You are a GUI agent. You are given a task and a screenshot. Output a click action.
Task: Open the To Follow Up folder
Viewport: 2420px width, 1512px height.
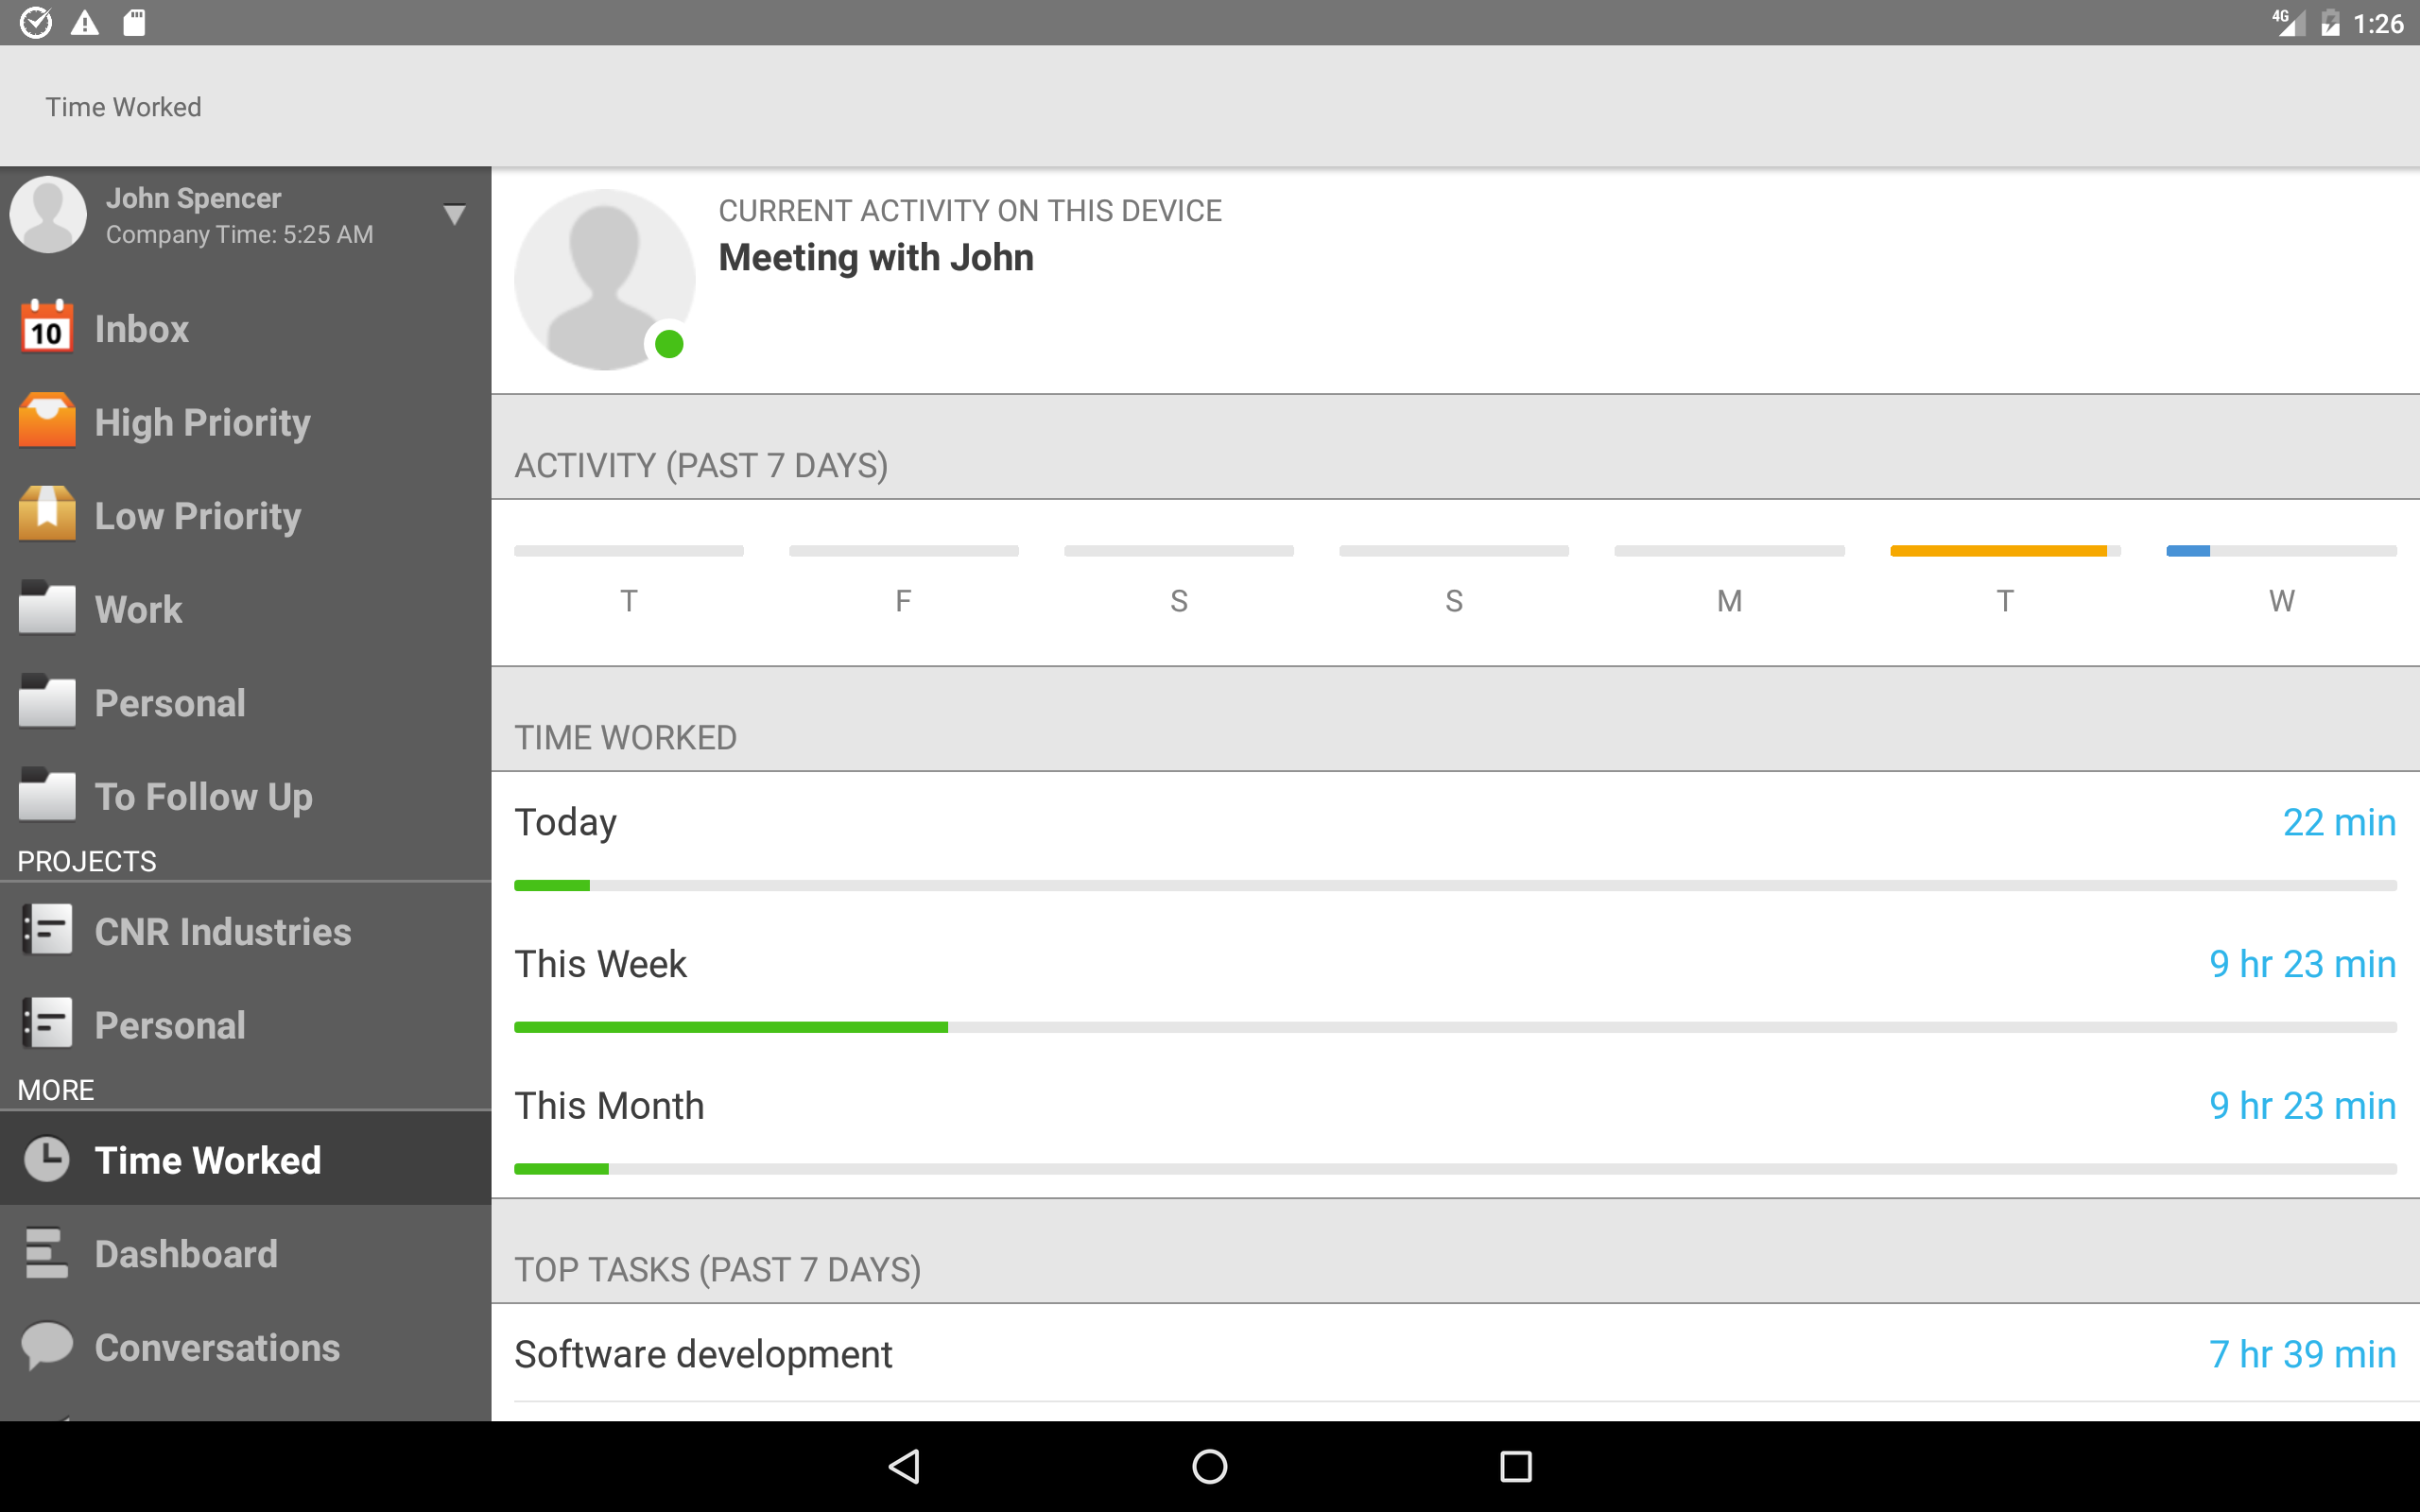246,796
